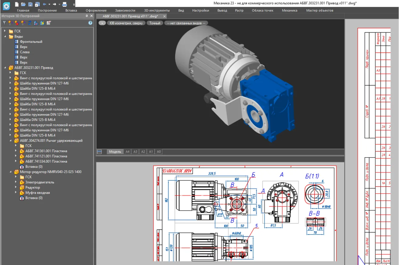This screenshot has width=399, height=265.
Task: Open the ЮВ изометрия, сверху view dropdown
Action: [x=126, y=23]
